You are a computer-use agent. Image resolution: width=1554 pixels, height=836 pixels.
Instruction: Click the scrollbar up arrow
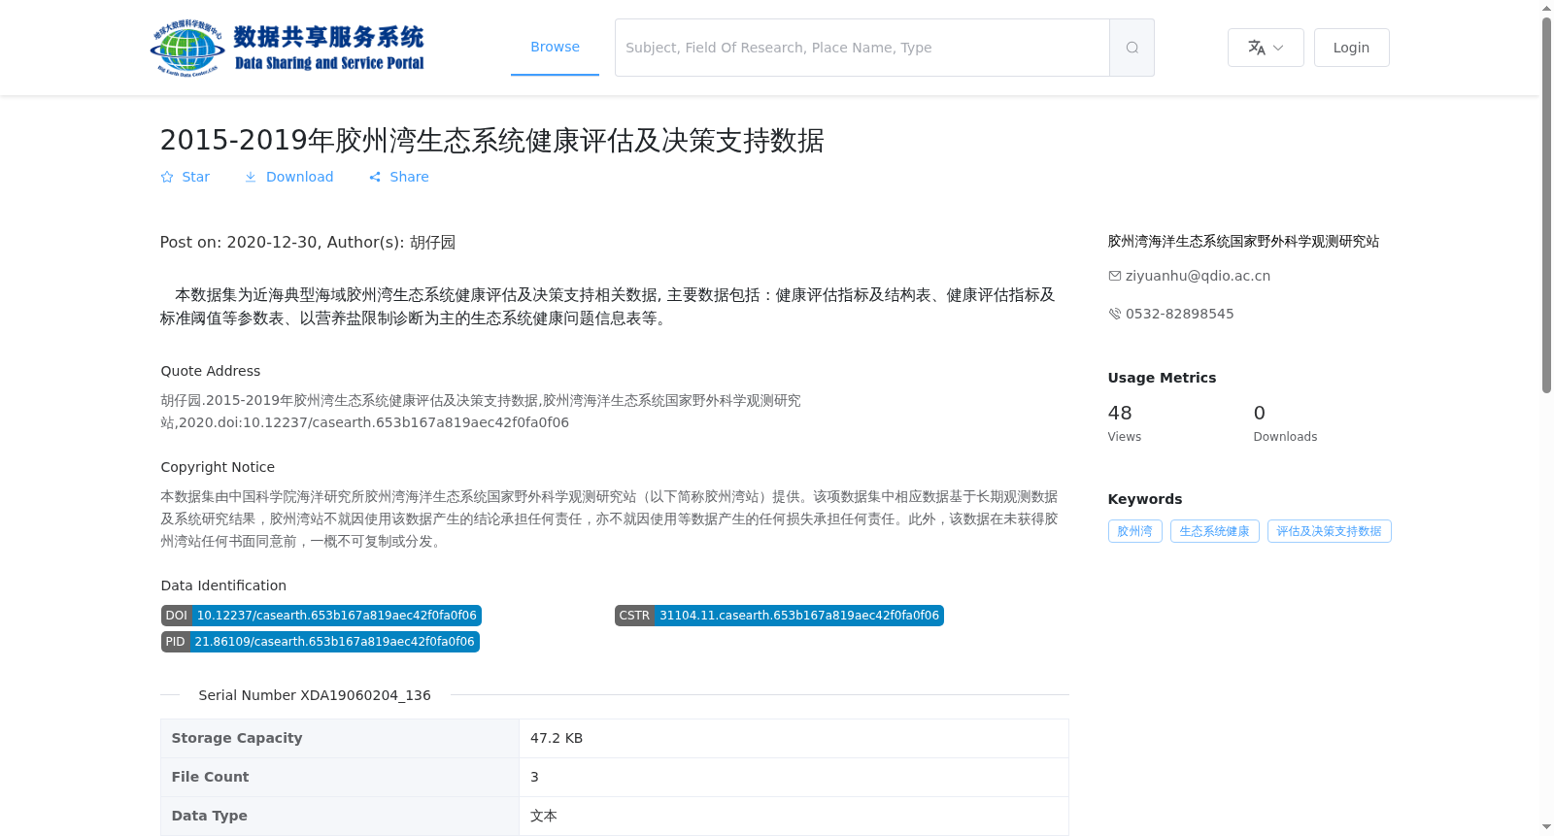[1546, 8]
